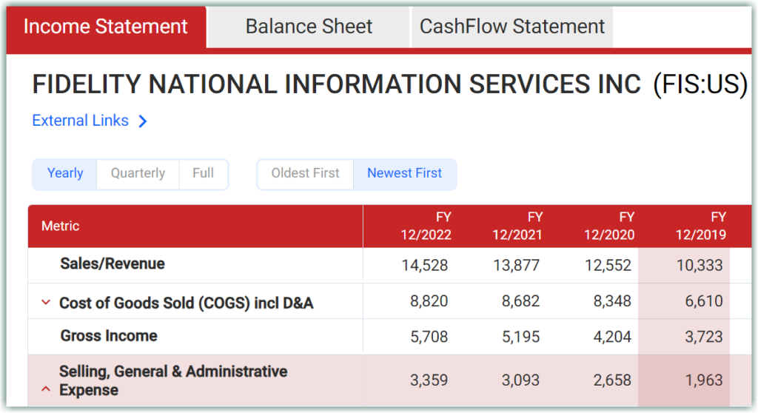
Task: Sort columns Oldest First
Action: click(x=306, y=174)
